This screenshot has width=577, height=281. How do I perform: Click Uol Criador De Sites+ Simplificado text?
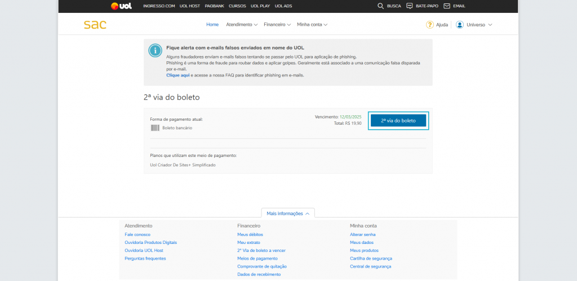pyautogui.click(x=183, y=165)
